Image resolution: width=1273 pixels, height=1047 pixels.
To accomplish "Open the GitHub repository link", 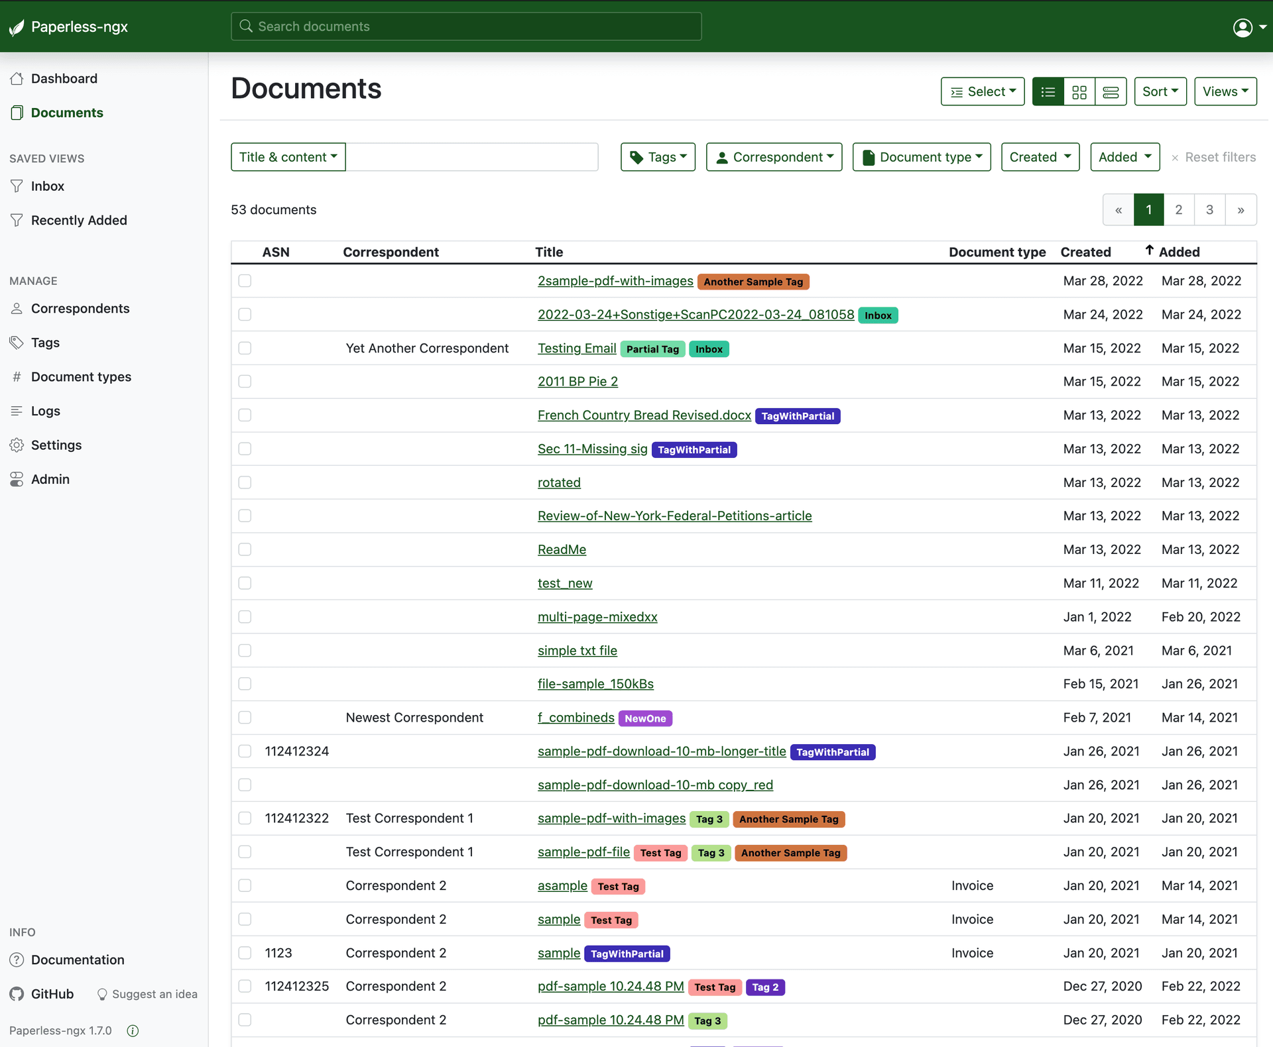I will [x=52, y=994].
